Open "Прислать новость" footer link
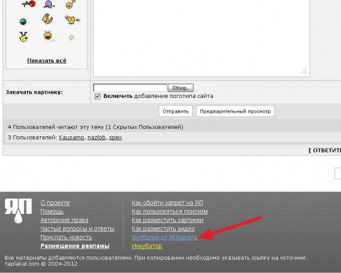341x273 pixels. coord(66,237)
